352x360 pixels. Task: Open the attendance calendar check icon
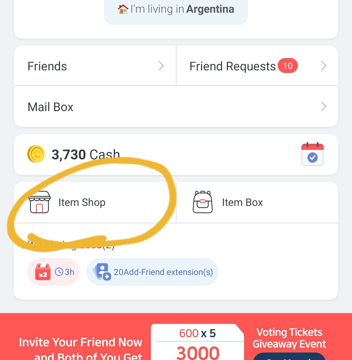coord(312,154)
